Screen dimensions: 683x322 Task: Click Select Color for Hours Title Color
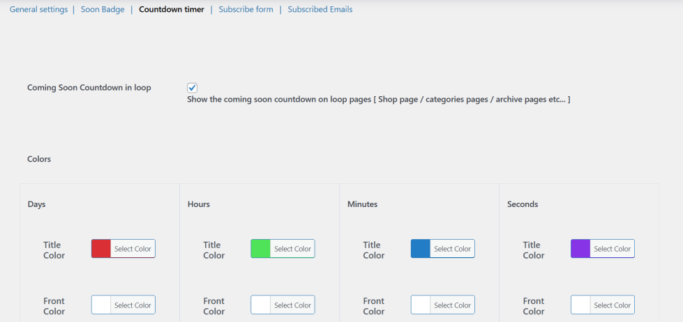293,248
